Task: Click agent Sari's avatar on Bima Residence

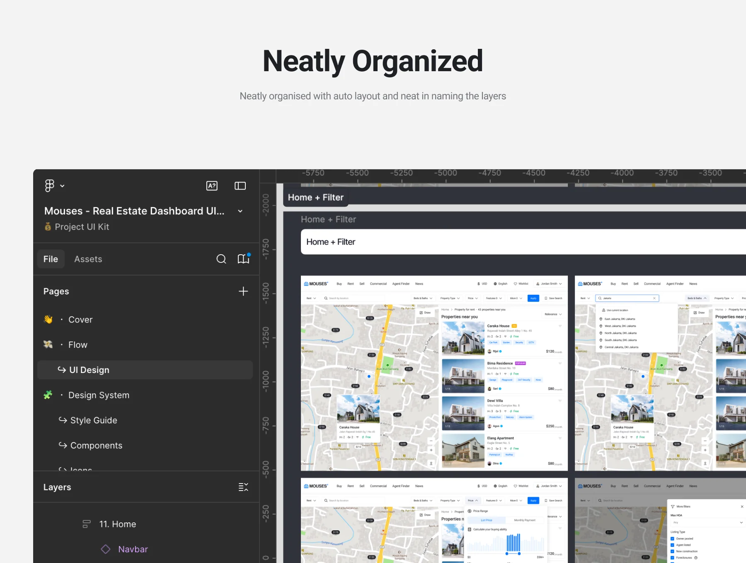Action: [x=489, y=389]
